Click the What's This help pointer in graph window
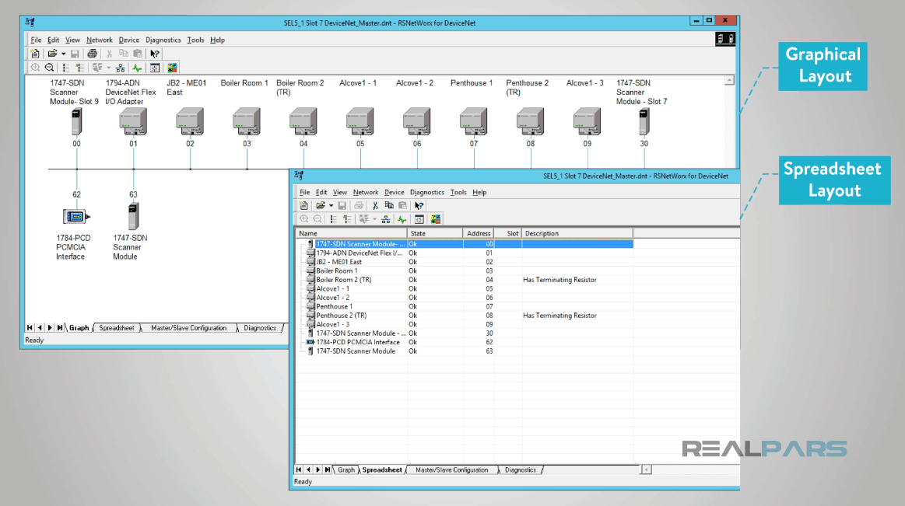This screenshot has width=905, height=506. (x=155, y=54)
